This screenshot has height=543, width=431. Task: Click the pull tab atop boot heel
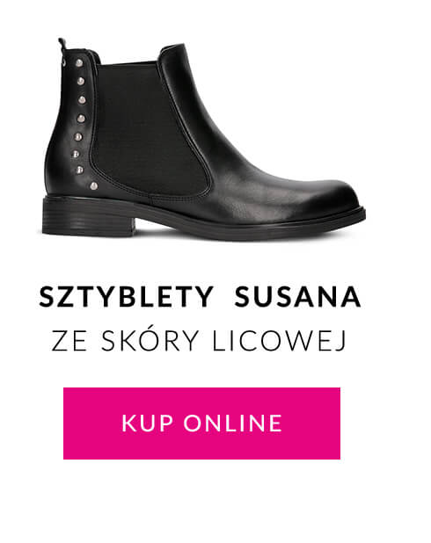coord(62,44)
